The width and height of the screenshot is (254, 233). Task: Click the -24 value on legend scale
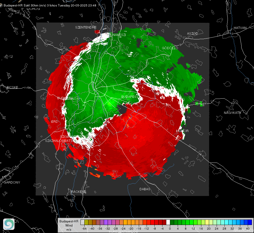click(123, 229)
